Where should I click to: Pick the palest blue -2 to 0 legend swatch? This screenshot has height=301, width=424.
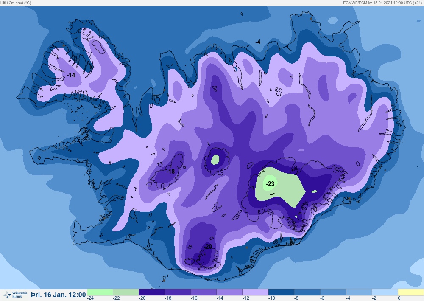coord(385,293)
